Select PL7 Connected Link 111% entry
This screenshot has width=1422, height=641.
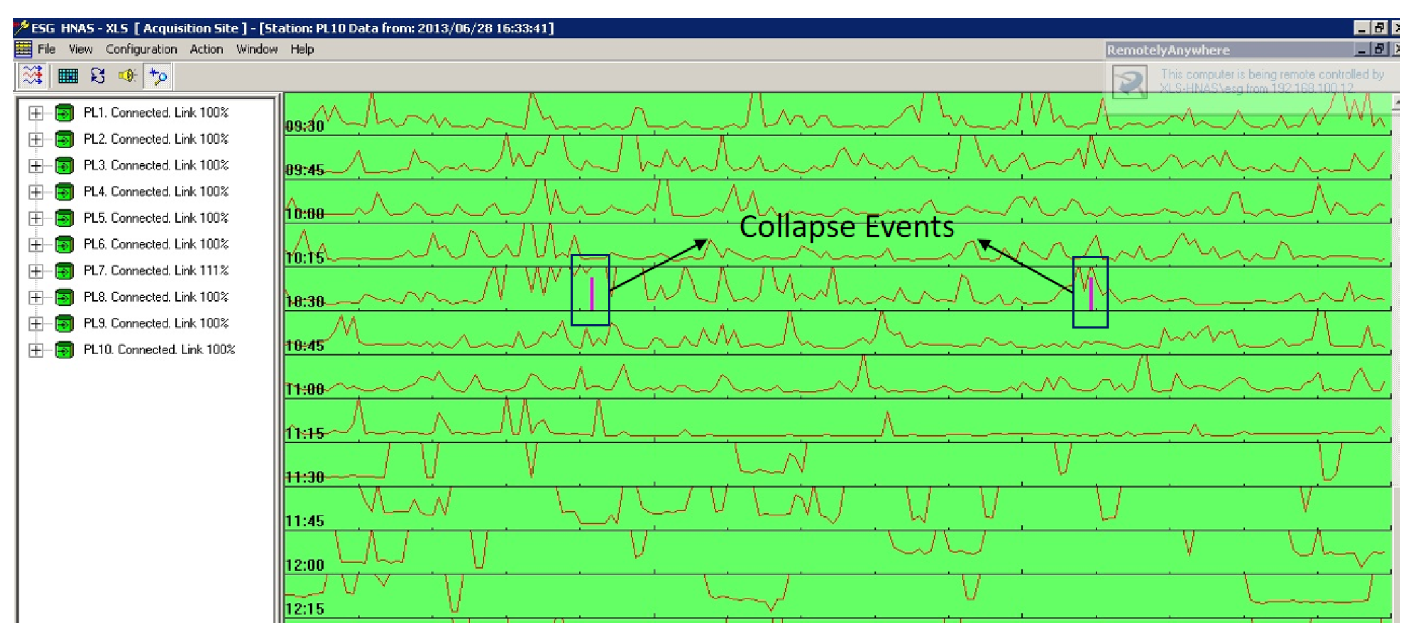[156, 271]
